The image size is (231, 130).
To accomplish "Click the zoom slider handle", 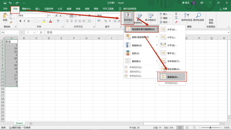I will pyautogui.click(x=210, y=127).
